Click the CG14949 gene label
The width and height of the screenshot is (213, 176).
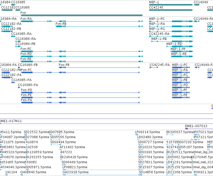(201, 2)
